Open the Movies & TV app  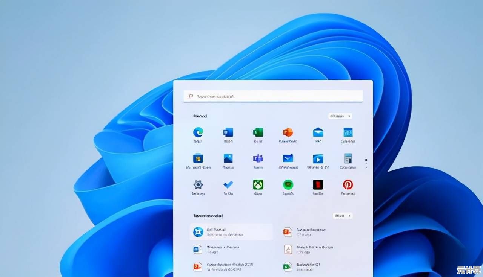318,158
